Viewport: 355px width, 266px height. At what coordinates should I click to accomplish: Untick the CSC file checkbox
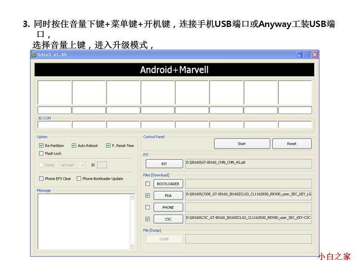click(x=148, y=219)
